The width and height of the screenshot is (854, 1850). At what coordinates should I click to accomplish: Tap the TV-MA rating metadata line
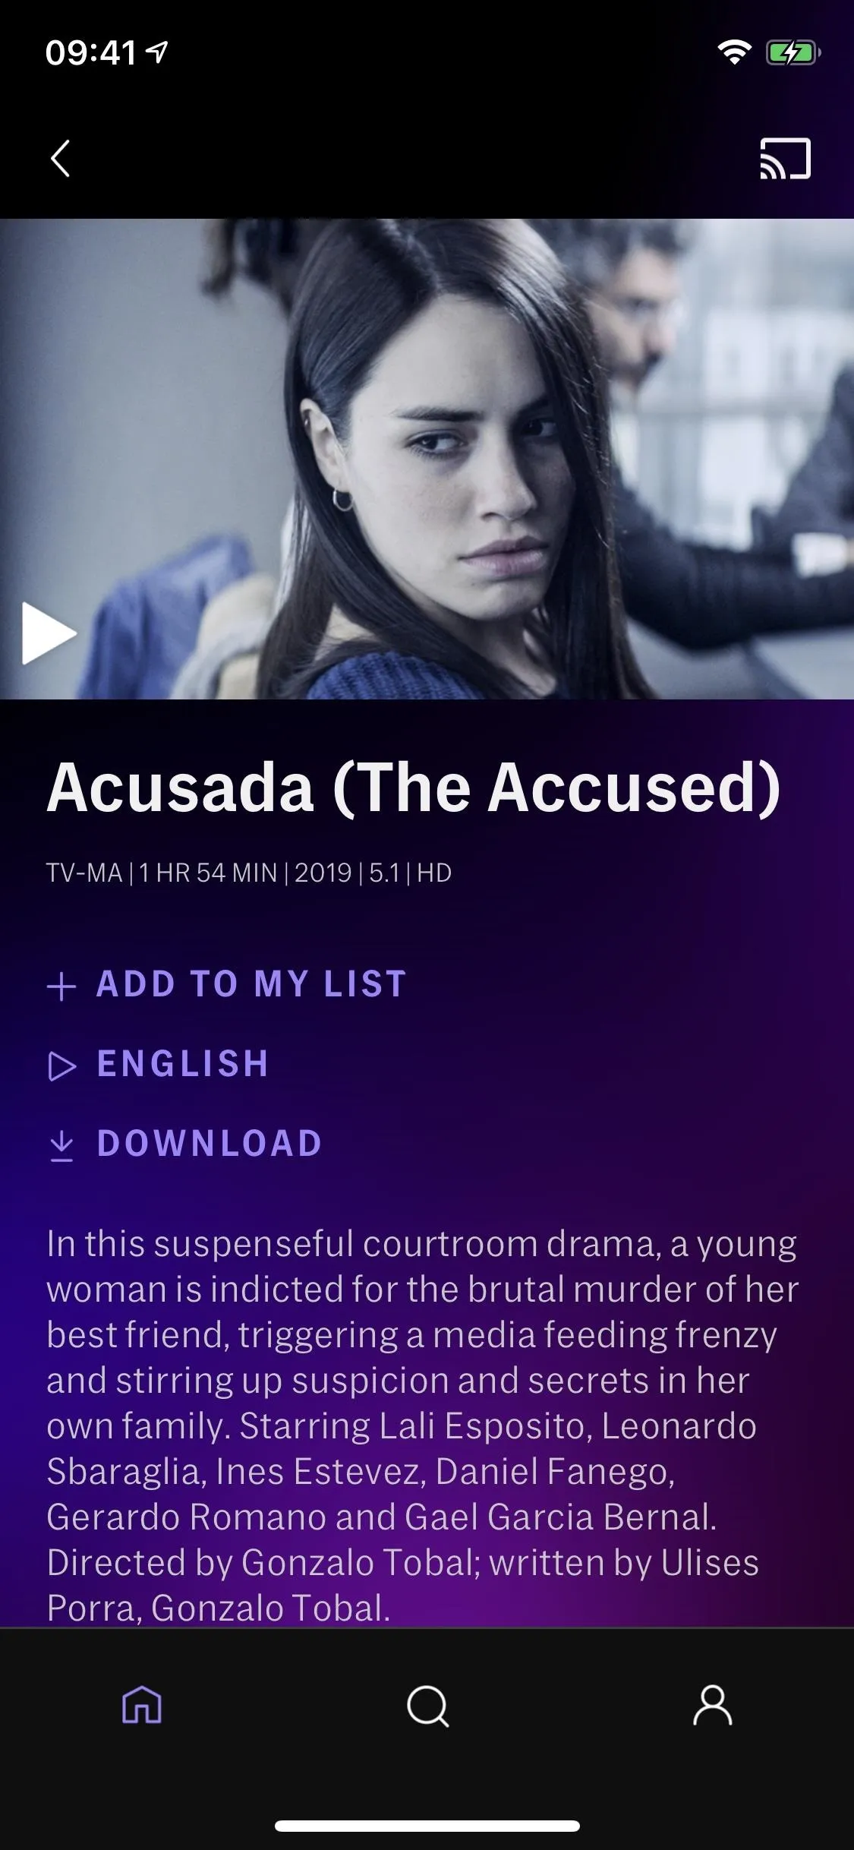[x=249, y=873]
